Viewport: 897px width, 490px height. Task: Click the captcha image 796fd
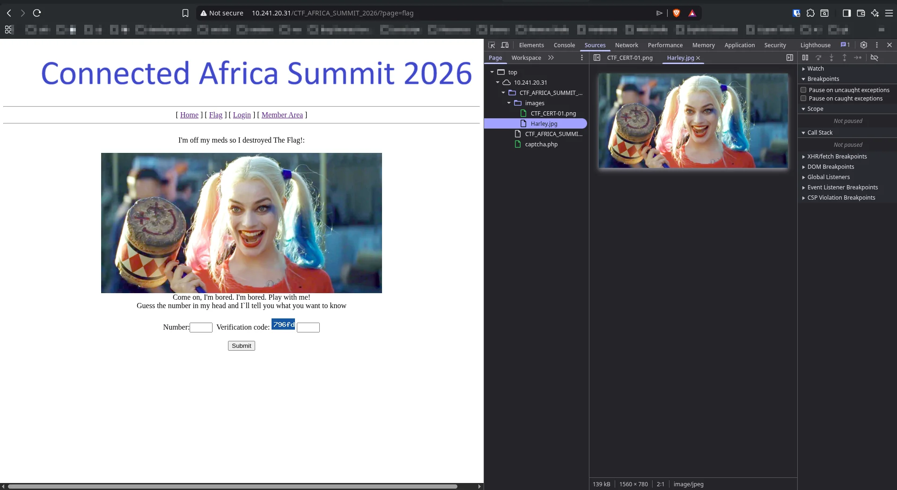(x=283, y=324)
